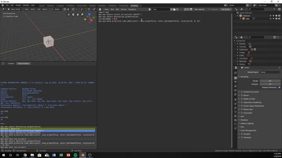Adjust the Viewport samples value field

tap(270, 84)
